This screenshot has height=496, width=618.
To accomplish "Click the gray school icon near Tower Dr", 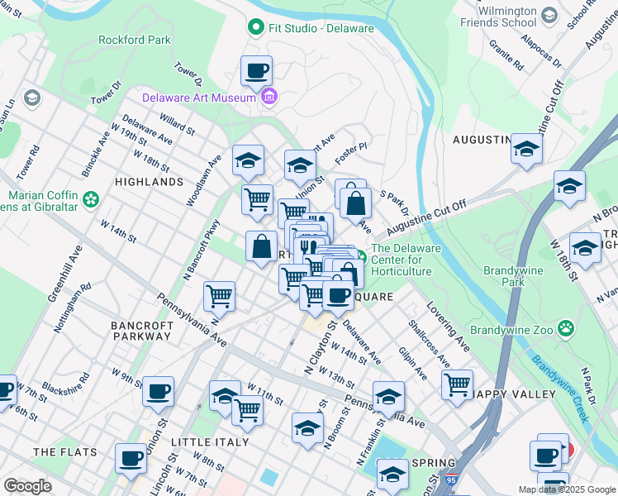I will click(32, 98).
